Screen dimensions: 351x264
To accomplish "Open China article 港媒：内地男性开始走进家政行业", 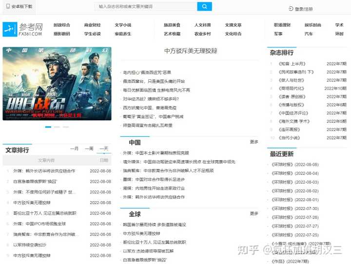I will (x=154, y=189).
